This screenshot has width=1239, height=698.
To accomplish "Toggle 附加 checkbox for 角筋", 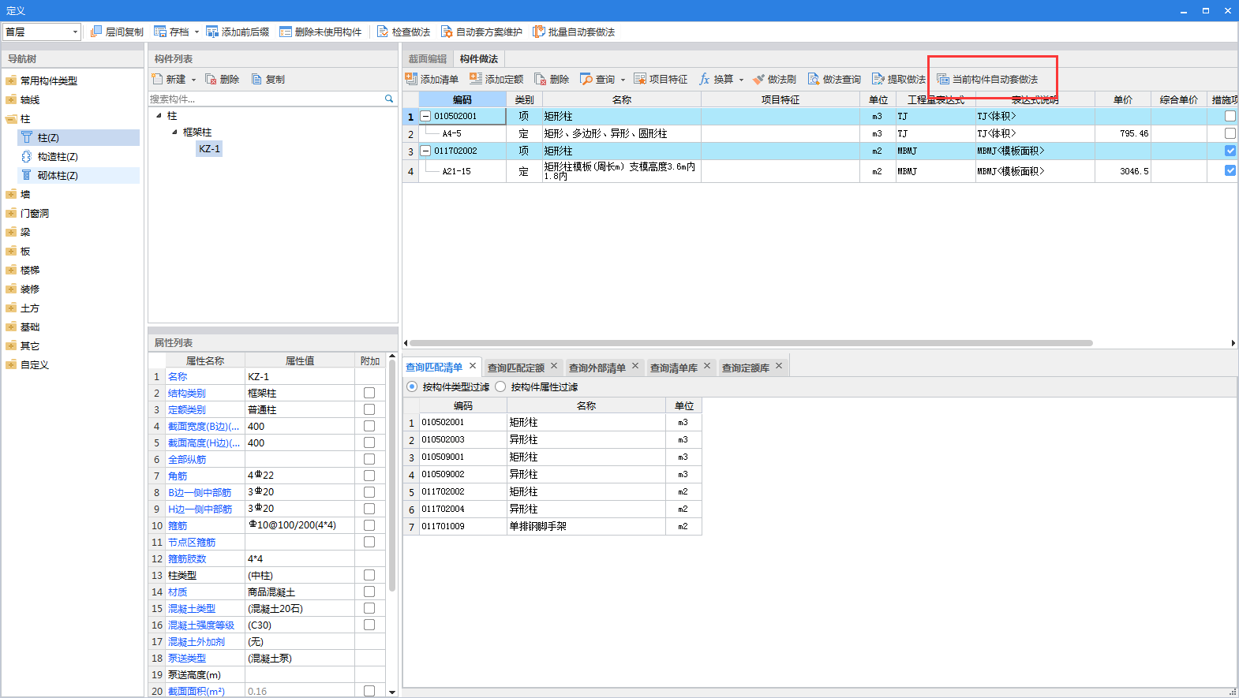I will 369,476.
